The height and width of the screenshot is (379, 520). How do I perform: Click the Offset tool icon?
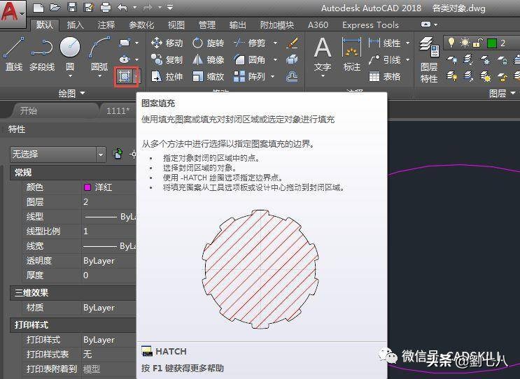coord(292,76)
